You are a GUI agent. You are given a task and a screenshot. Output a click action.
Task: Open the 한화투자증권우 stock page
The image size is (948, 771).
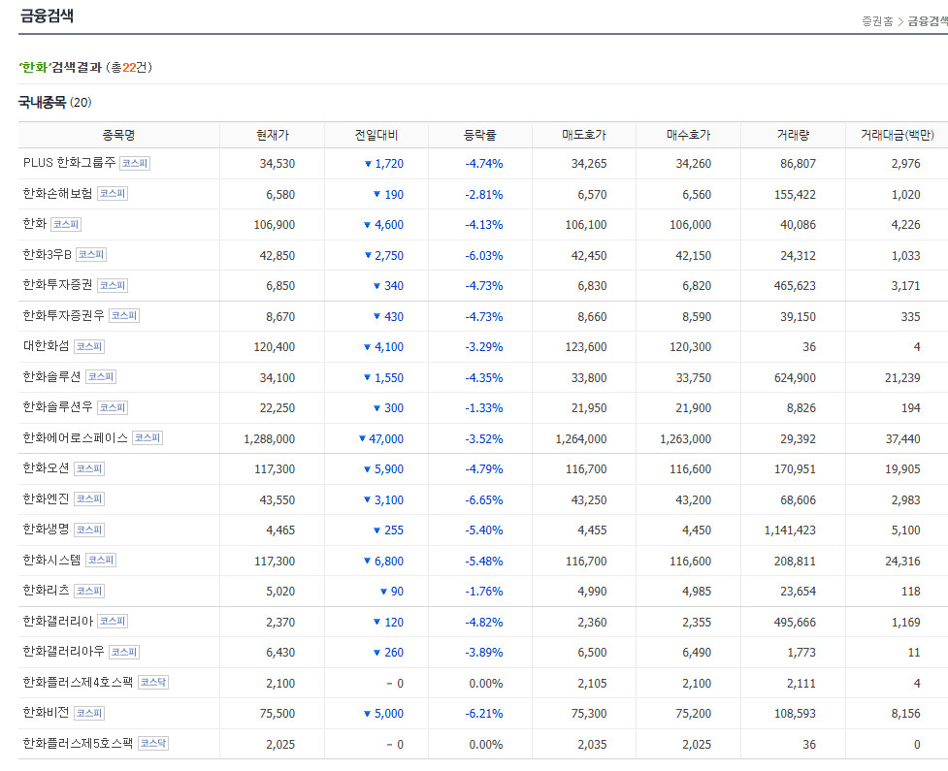click(63, 315)
